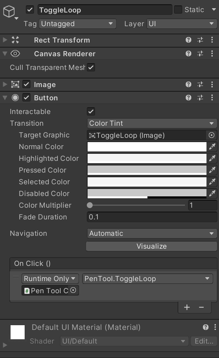Open Rect Transform three-dot context menu
Viewport: 219px width, 358px height.
tap(212, 40)
